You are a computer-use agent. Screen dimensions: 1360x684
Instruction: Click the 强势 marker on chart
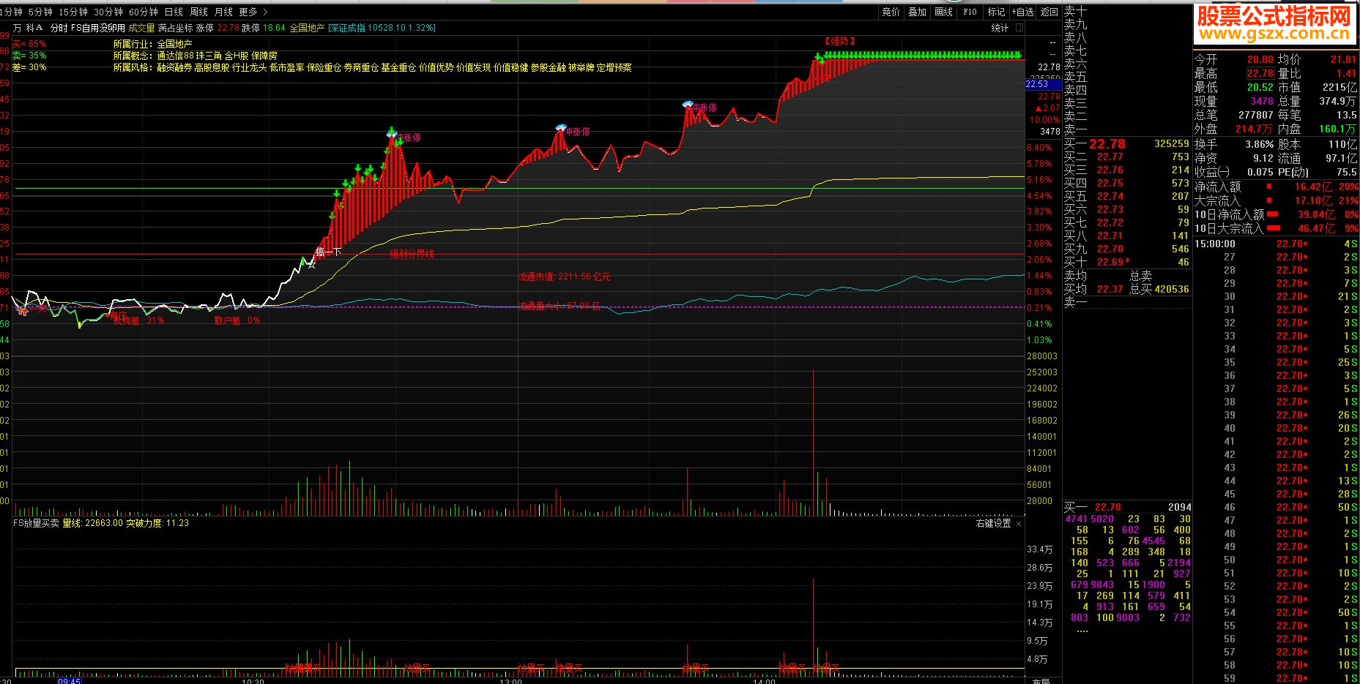pyautogui.click(x=839, y=41)
